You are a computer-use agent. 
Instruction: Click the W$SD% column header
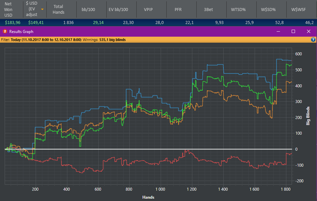(x=268, y=10)
